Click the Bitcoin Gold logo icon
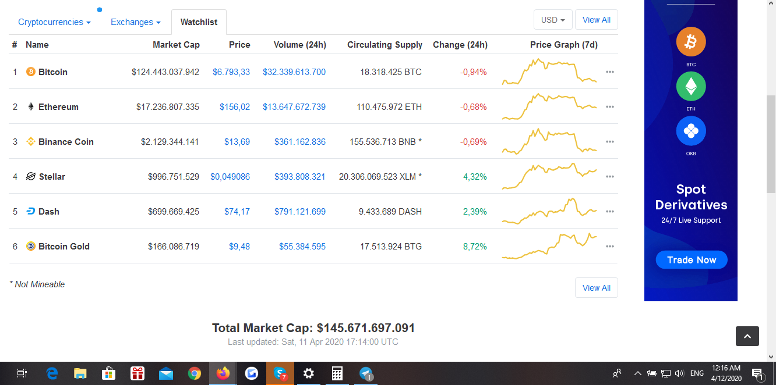The width and height of the screenshot is (776, 385). pyautogui.click(x=31, y=247)
